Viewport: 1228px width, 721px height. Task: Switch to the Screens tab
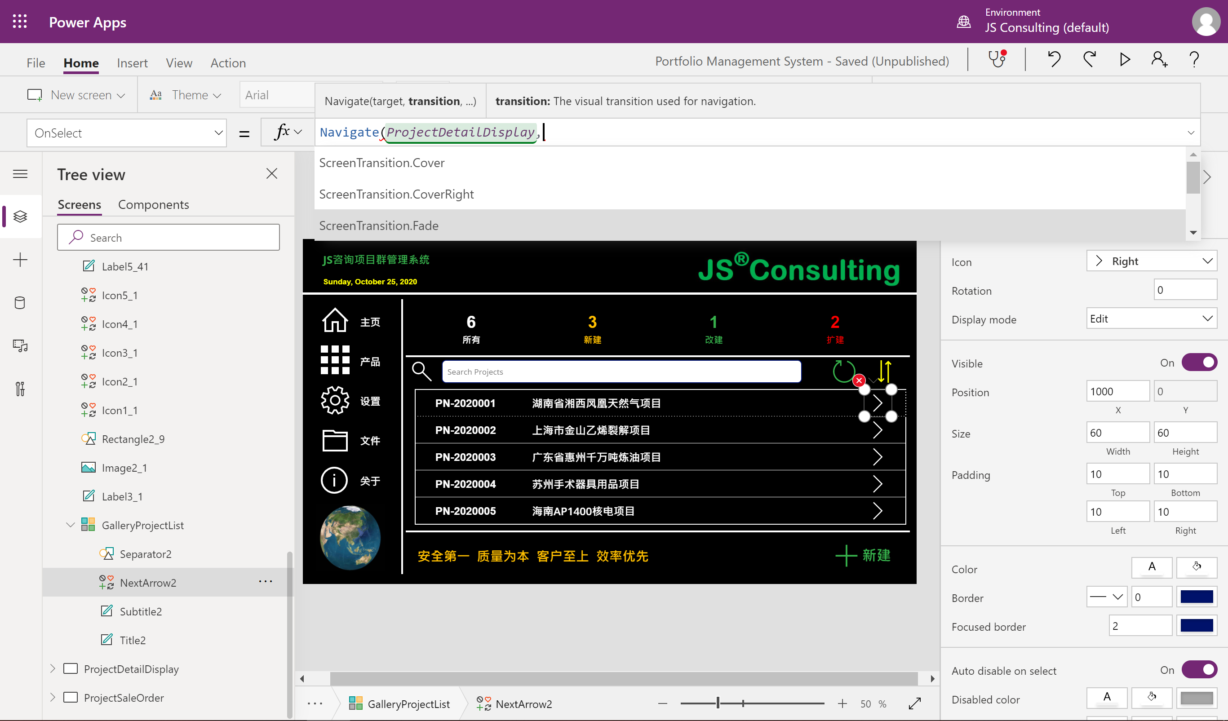coord(80,204)
